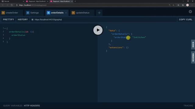195x109 pixels.
Task: Open the SCHEMA side panel
Action: click(x=193, y=57)
